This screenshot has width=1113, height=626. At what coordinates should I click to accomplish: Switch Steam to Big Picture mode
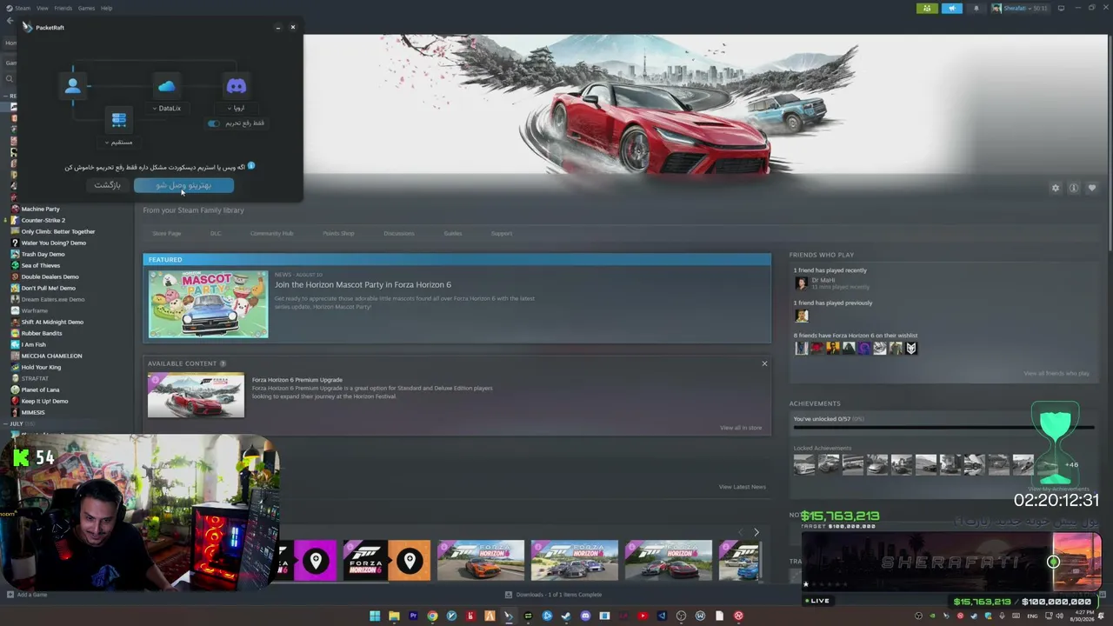(x=1061, y=8)
